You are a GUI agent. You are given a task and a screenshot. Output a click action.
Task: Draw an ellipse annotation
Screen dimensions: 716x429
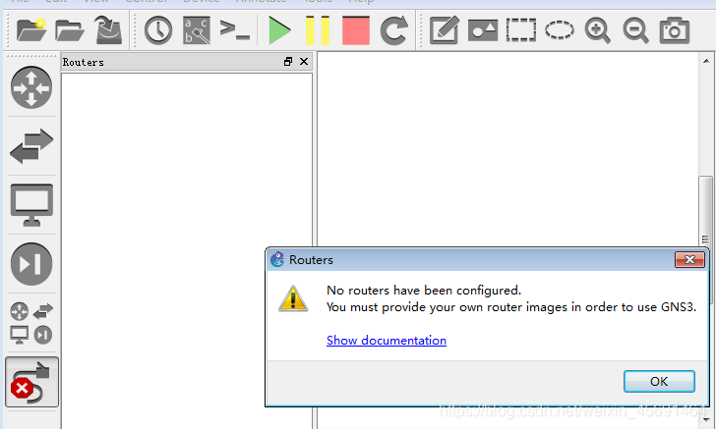(x=560, y=30)
